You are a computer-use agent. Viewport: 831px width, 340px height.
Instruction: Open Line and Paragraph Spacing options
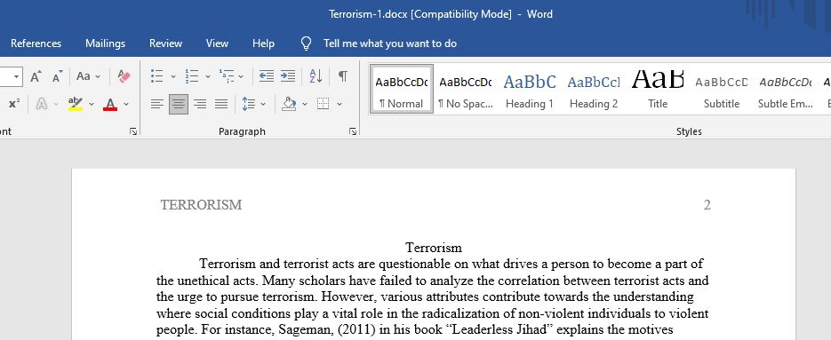click(248, 104)
